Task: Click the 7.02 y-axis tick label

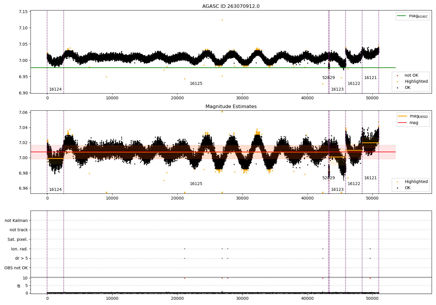Action: coord(23,143)
